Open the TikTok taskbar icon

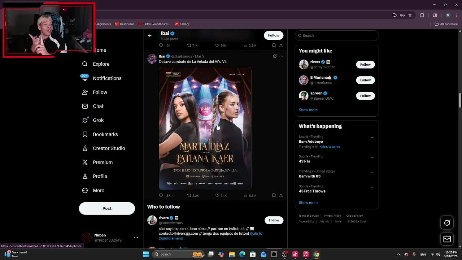(295, 254)
